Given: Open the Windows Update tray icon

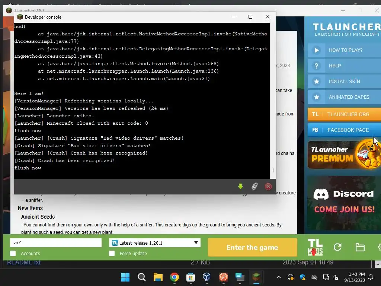Looking at the screenshot, I should 290,277.
